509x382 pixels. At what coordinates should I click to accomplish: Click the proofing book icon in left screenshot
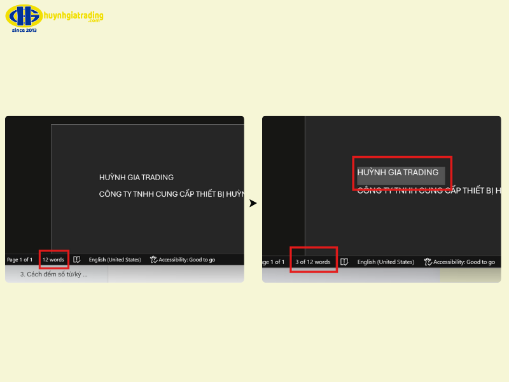(x=76, y=260)
